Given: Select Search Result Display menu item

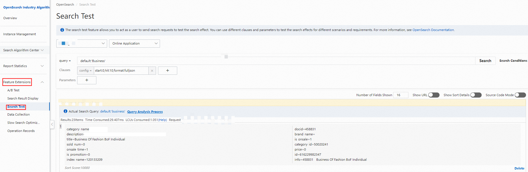Looking at the screenshot, I should pos(23,98).
